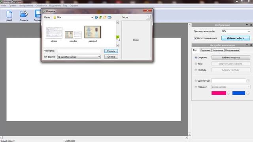Open the gradient direction dropdown
Image resolution: width=253 pixels, height=142 pixels.
pyautogui.click(x=249, y=87)
